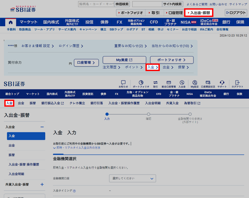Open the My設定 person icon

click(x=195, y=84)
